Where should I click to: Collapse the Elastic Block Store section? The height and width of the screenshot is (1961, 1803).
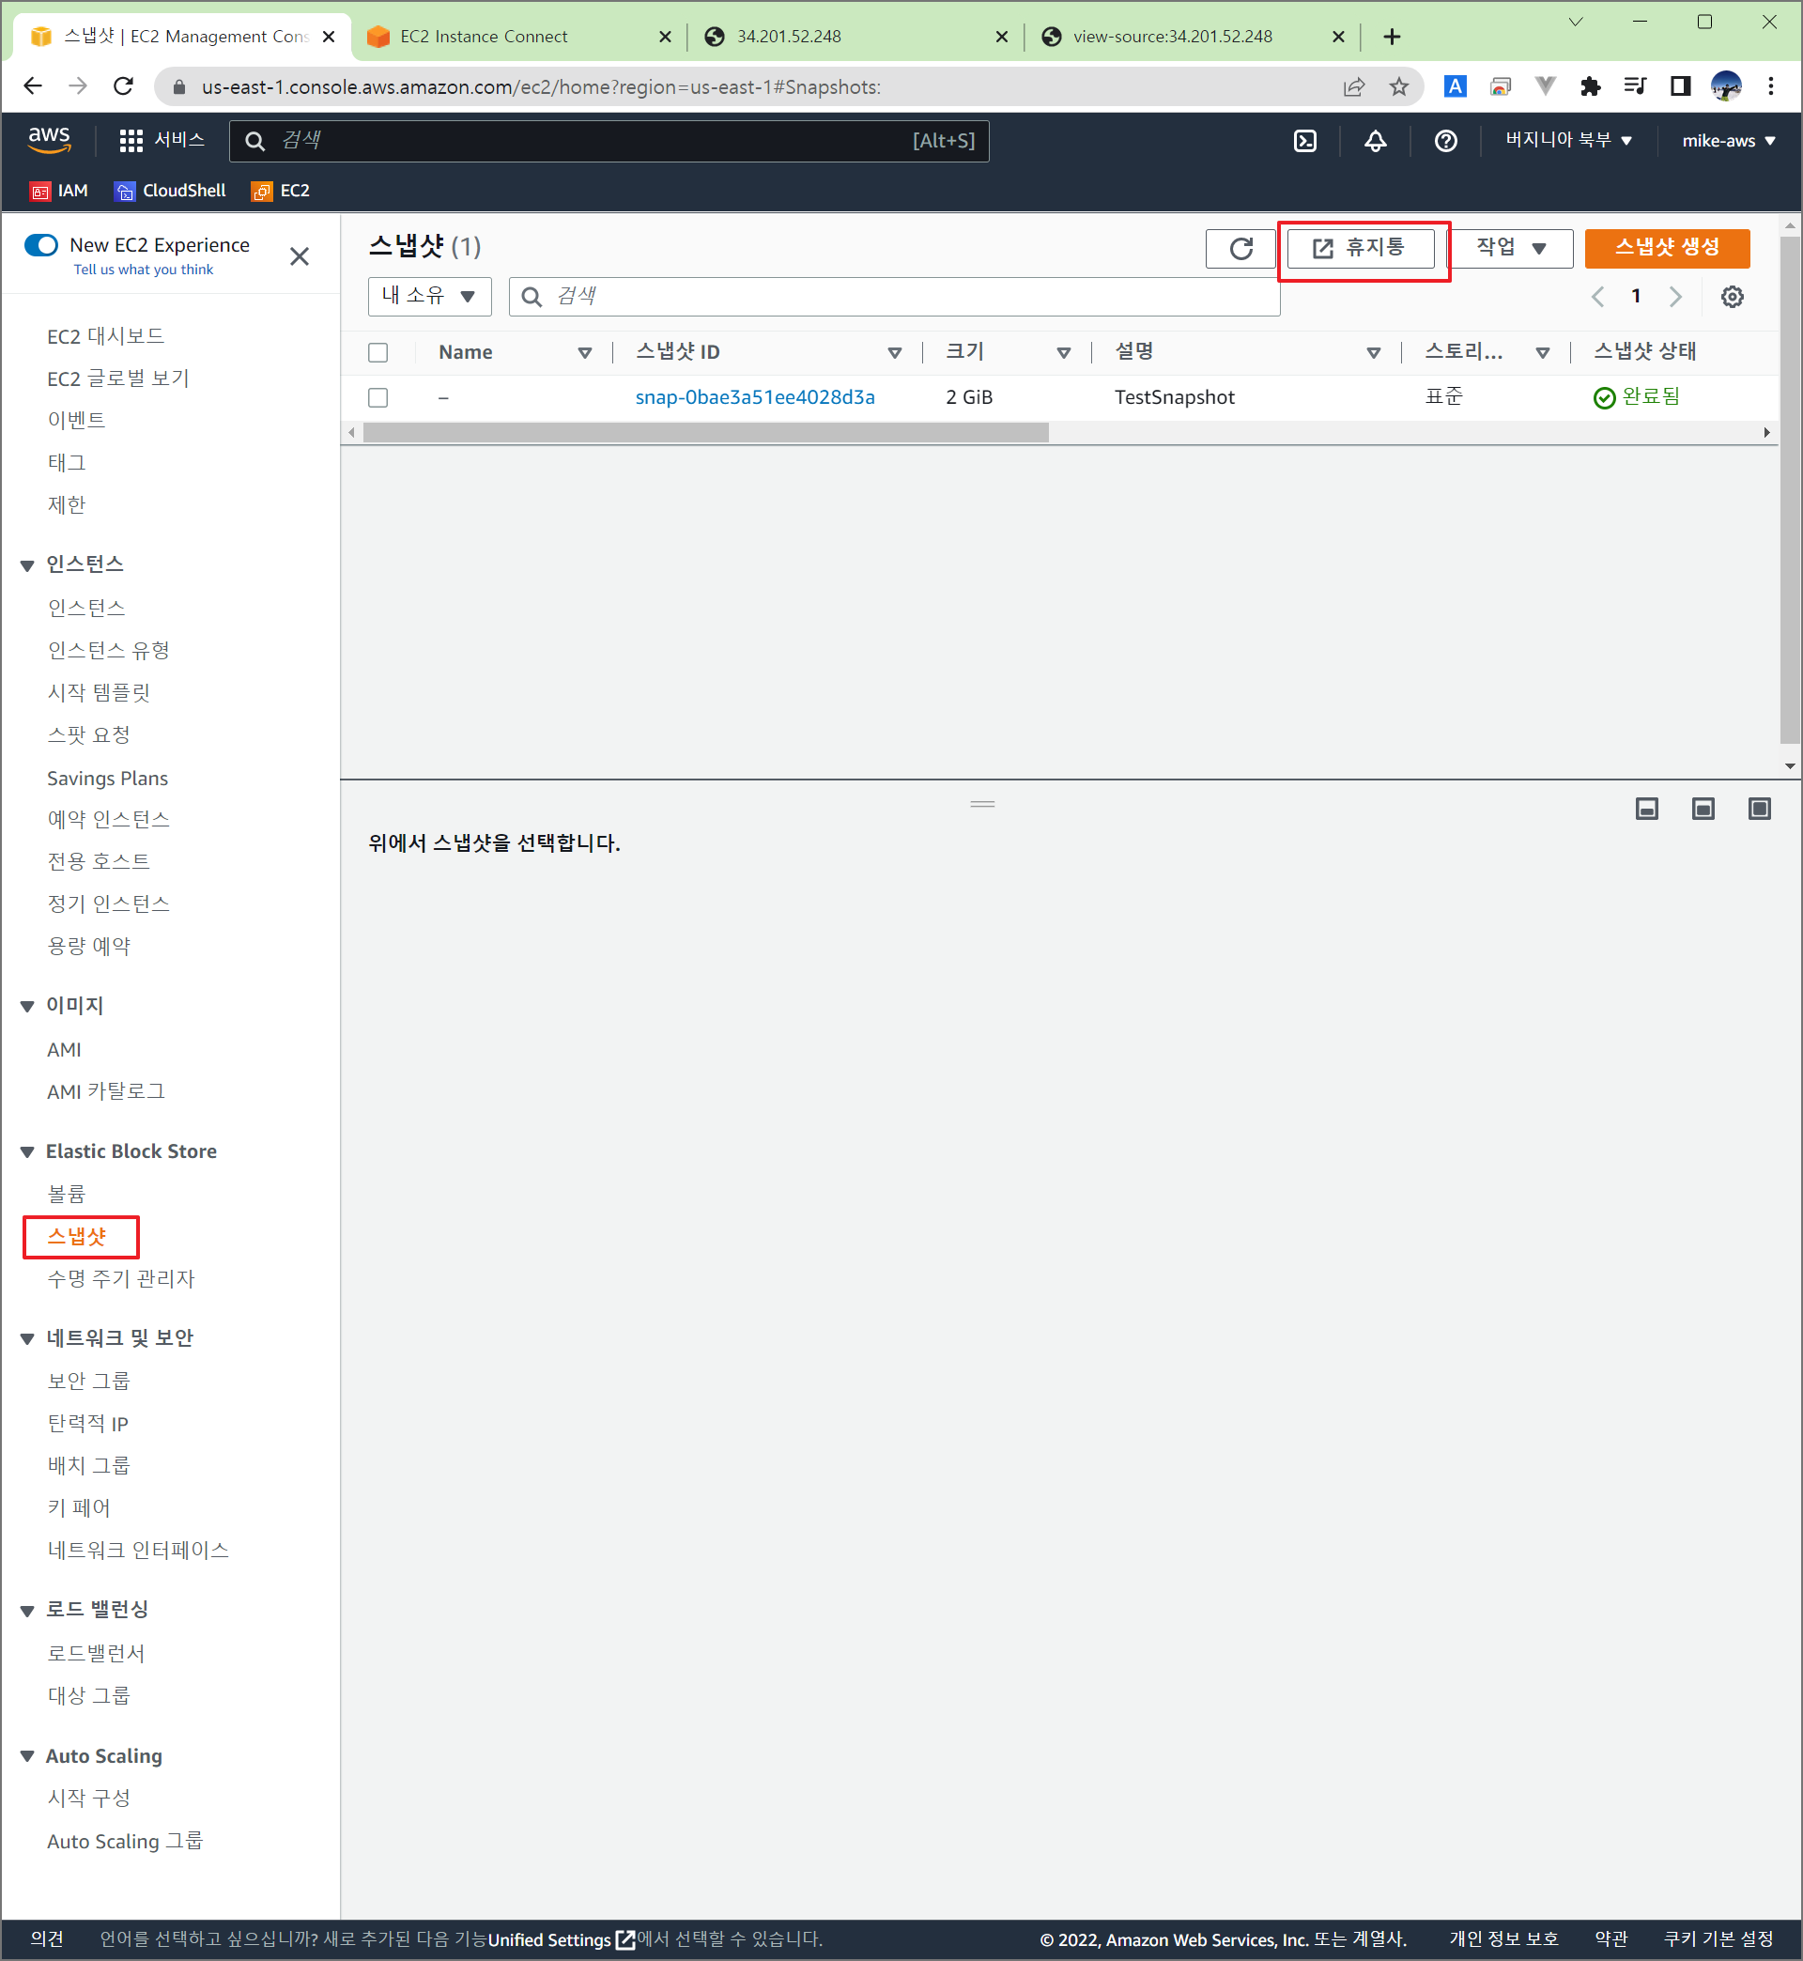point(27,1152)
